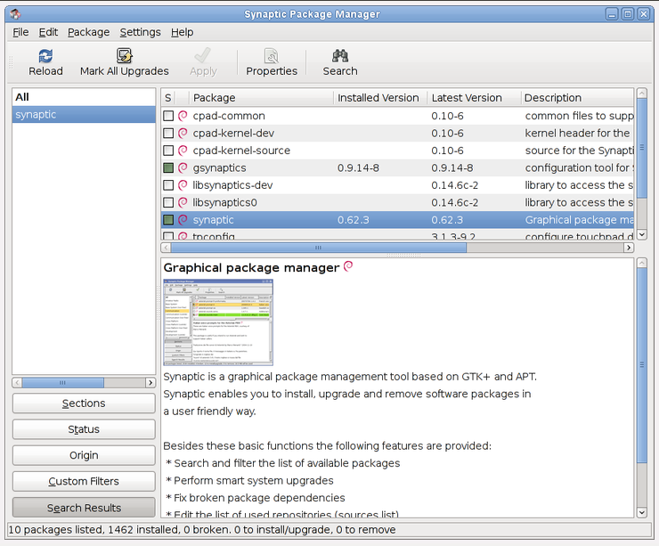Click Debian swirl icon beside synaptic package
This screenshot has height=546, width=659.
[x=183, y=220]
